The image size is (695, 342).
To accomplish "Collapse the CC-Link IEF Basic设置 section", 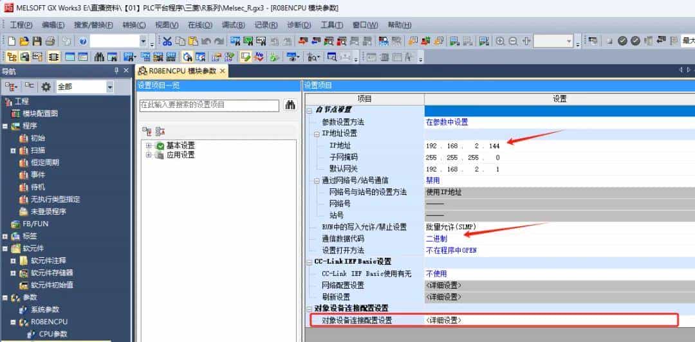I will [x=309, y=262].
